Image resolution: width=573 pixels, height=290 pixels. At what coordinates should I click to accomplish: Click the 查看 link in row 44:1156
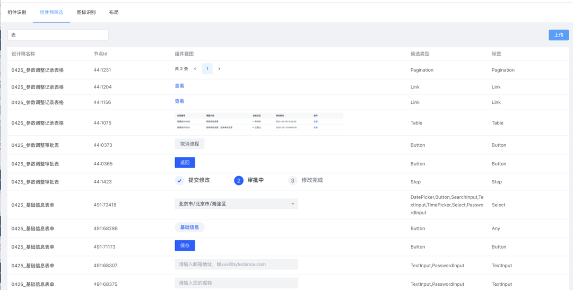179,101
